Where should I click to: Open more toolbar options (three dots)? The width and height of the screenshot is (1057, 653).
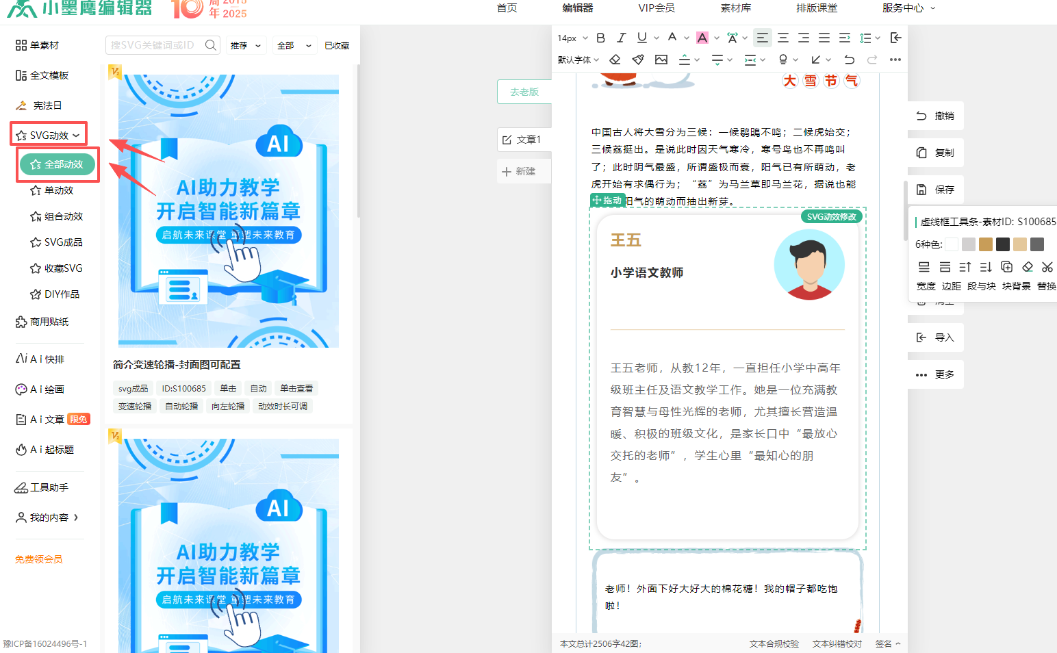point(895,60)
